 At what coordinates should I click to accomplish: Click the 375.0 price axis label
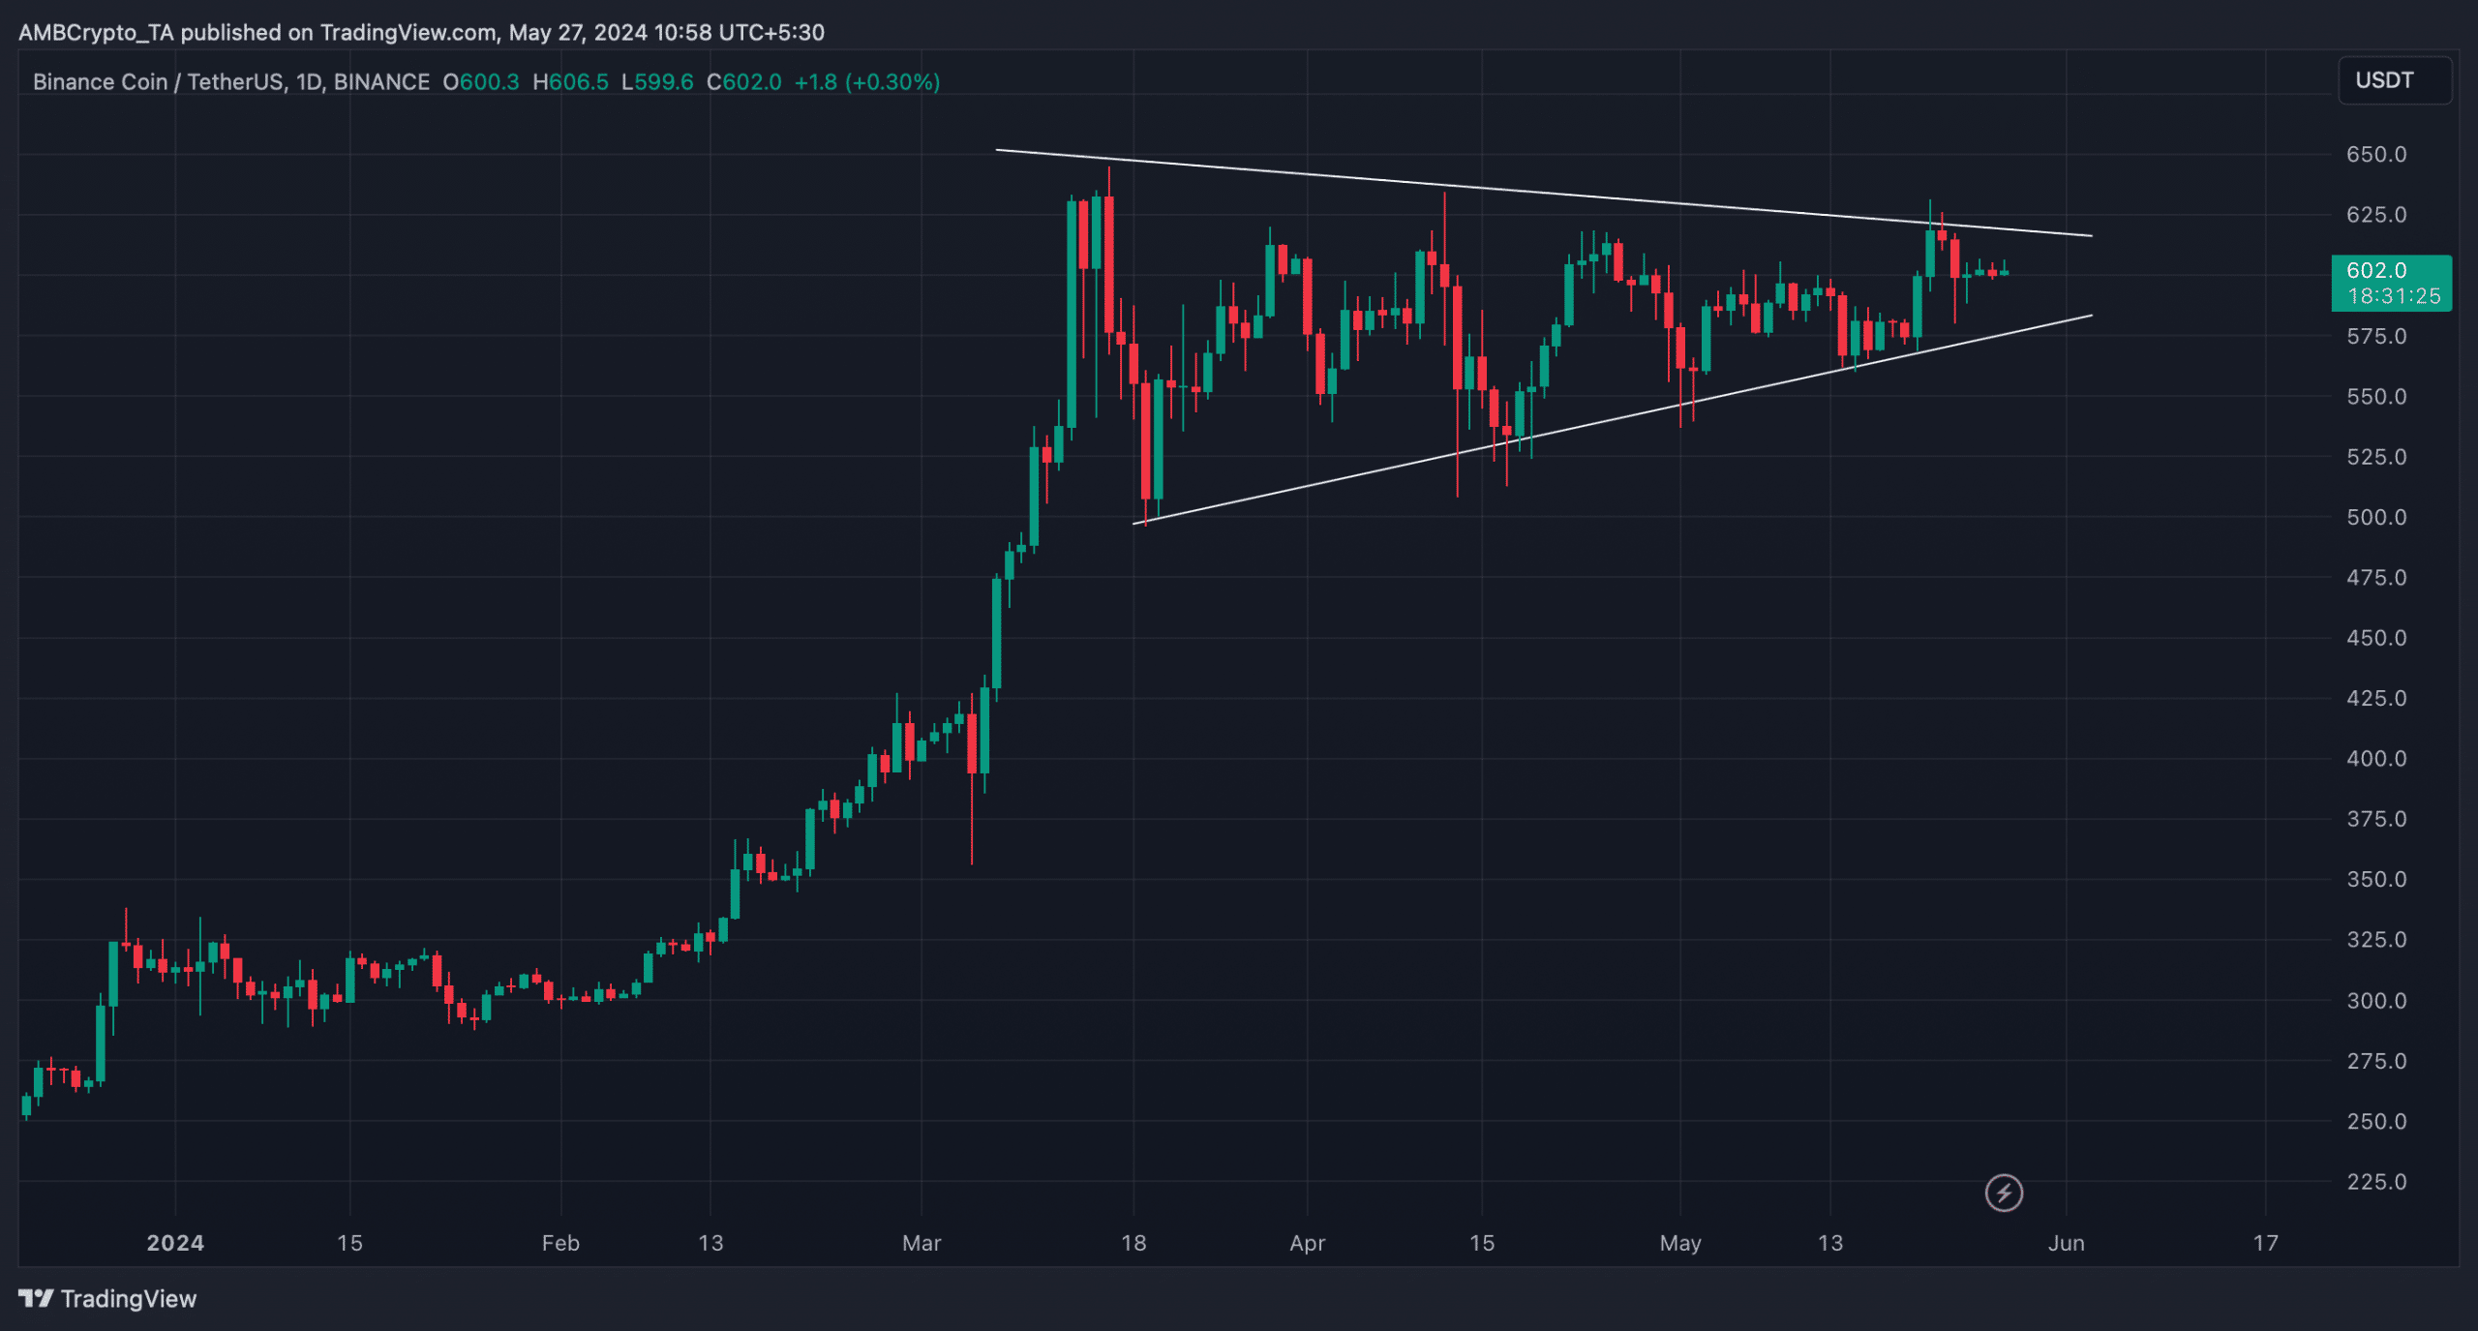pos(2376,820)
